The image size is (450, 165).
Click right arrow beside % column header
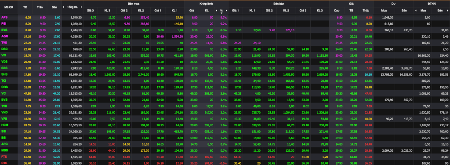click(x=226, y=11)
